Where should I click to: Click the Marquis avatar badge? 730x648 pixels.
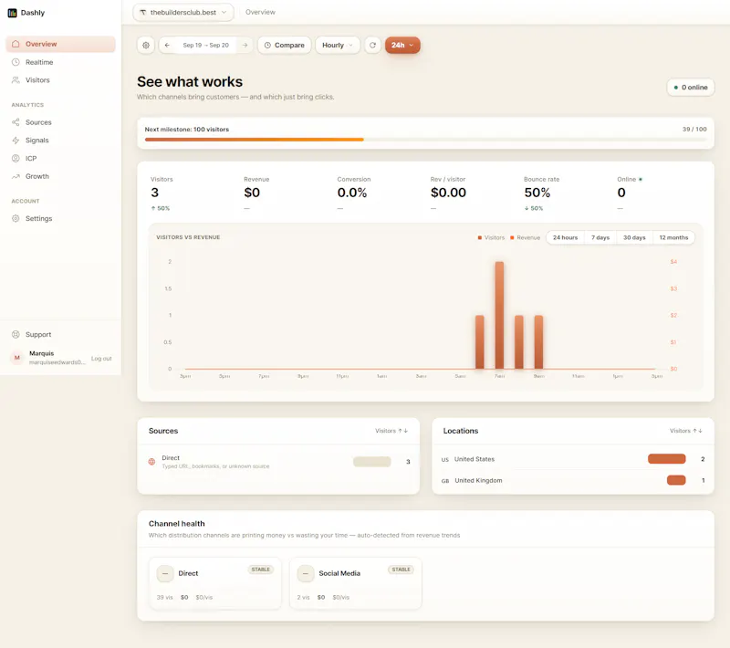[x=16, y=358]
